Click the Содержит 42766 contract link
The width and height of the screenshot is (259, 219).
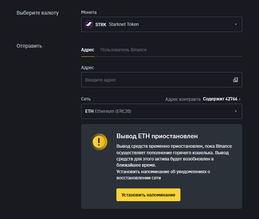pos(220,99)
